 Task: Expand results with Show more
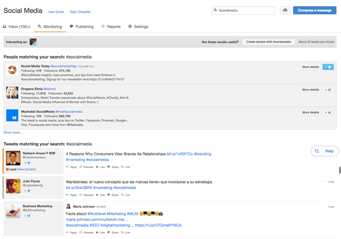click(13, 132)
